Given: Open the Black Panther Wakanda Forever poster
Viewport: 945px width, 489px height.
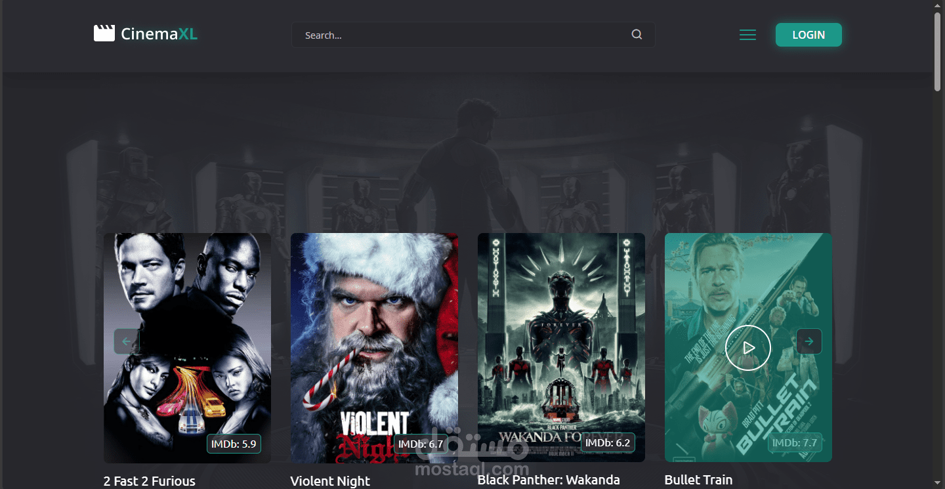Looking at the screenshot, I should (561, 347).
